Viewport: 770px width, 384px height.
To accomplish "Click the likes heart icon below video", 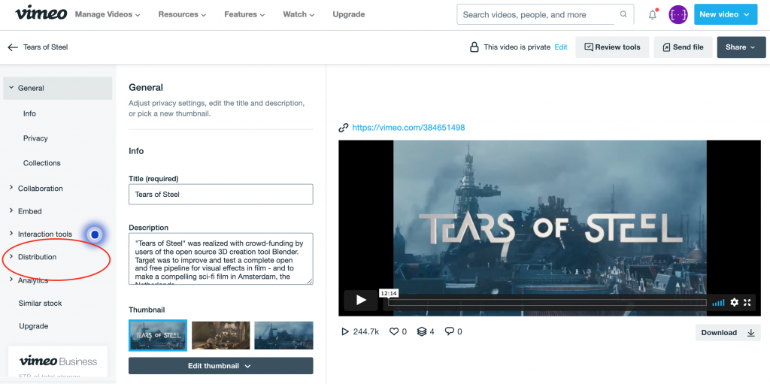I will tap(393, 331).
